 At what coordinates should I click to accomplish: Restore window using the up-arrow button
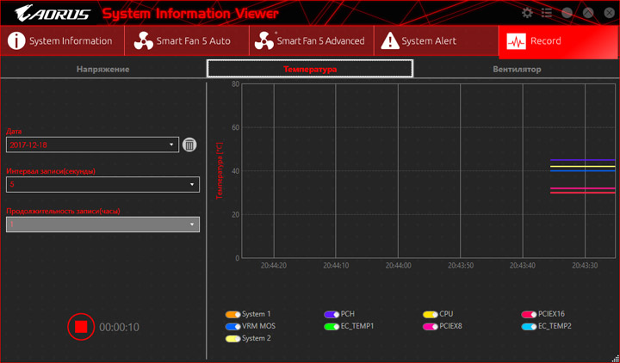click(x=588, y=13)
